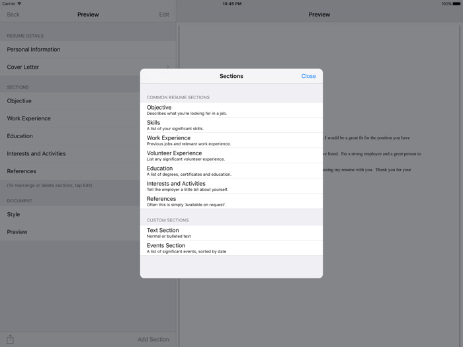This screenshot has height=347, width=463.
Task: Tap the share icon in bottom toolbar
Action: pos(11,339)
